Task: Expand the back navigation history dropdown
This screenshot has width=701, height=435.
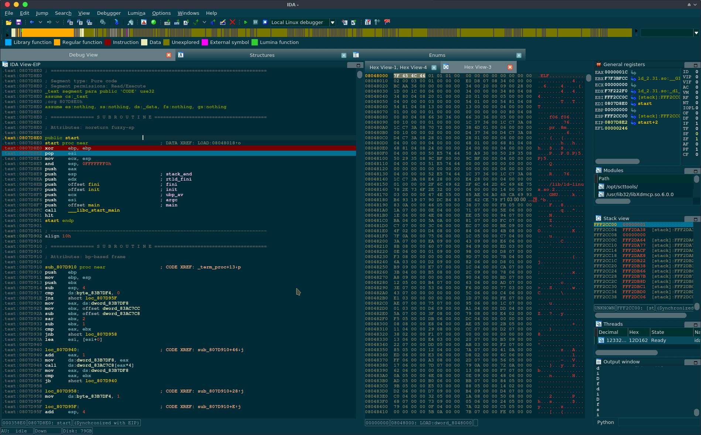Action: click(x=40, y=22)
